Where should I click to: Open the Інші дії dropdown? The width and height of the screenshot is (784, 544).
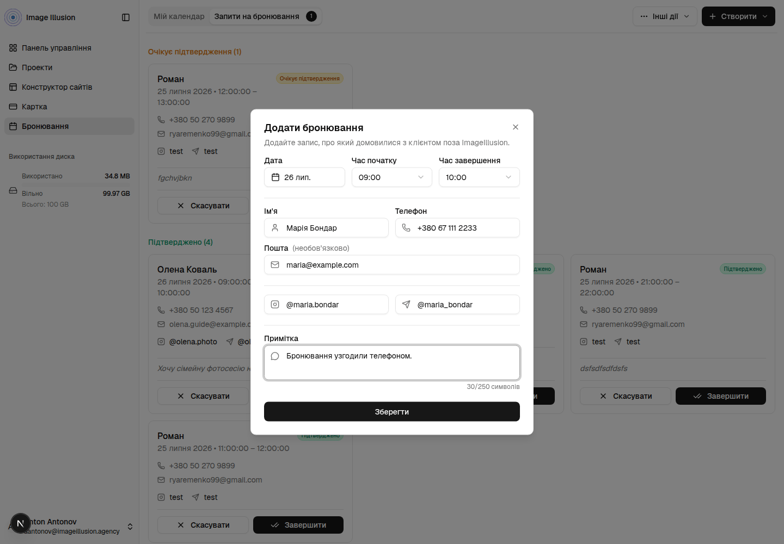(665, 16)
